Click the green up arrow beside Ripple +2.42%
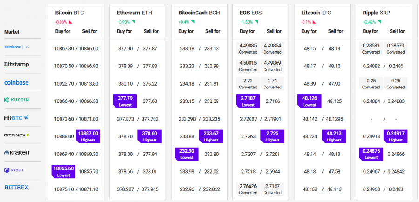 point(379,22)
